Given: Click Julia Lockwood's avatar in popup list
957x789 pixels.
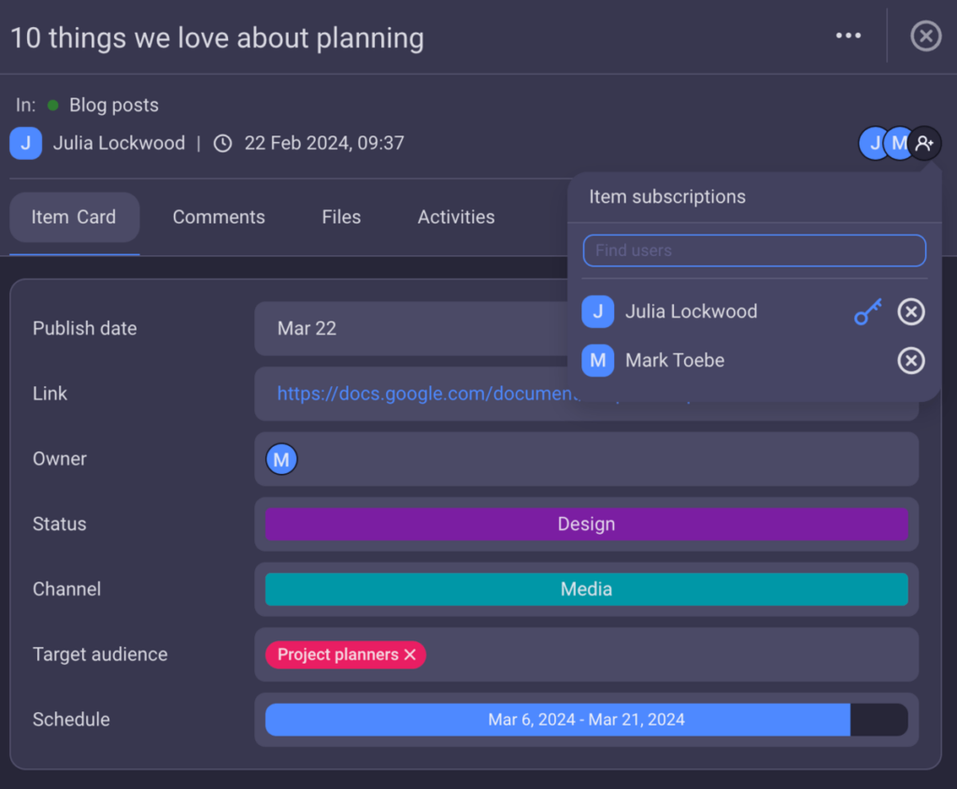Looking at the screenshot, I should pos(598,311).
